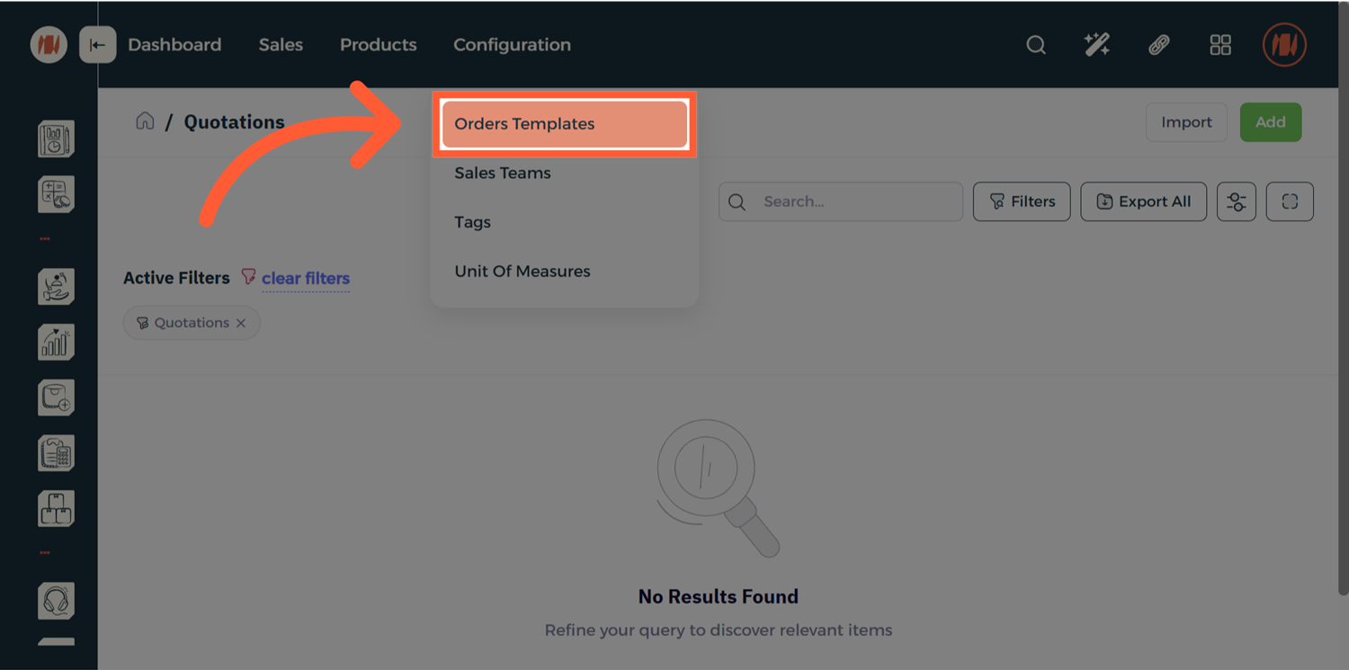
Task: Click the green Add button
Action: [x=1270, y=122]
